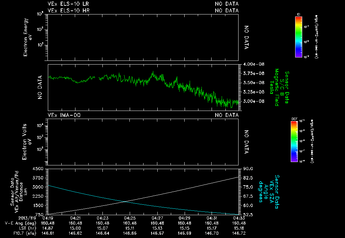The height and width of the screenshot is (238, 345).
Task: Click the 'Magnetic Field Tesla' axis label
Action: pyautogui.click(x=274, y=87)
